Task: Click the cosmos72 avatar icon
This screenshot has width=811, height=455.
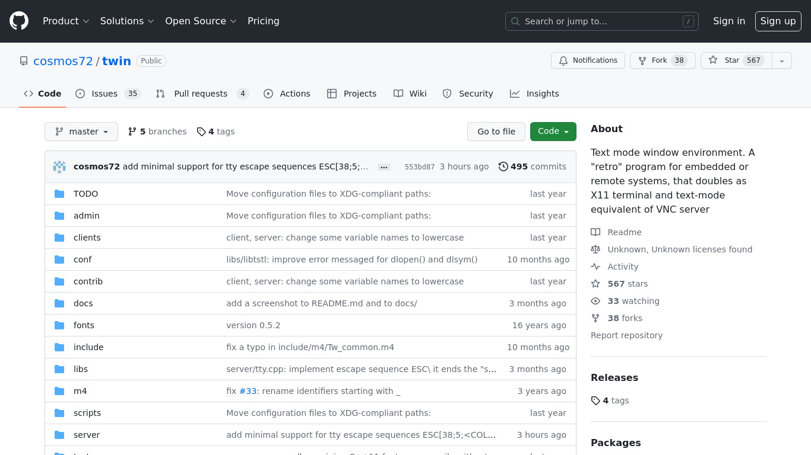Action: [x=59, y=167]
